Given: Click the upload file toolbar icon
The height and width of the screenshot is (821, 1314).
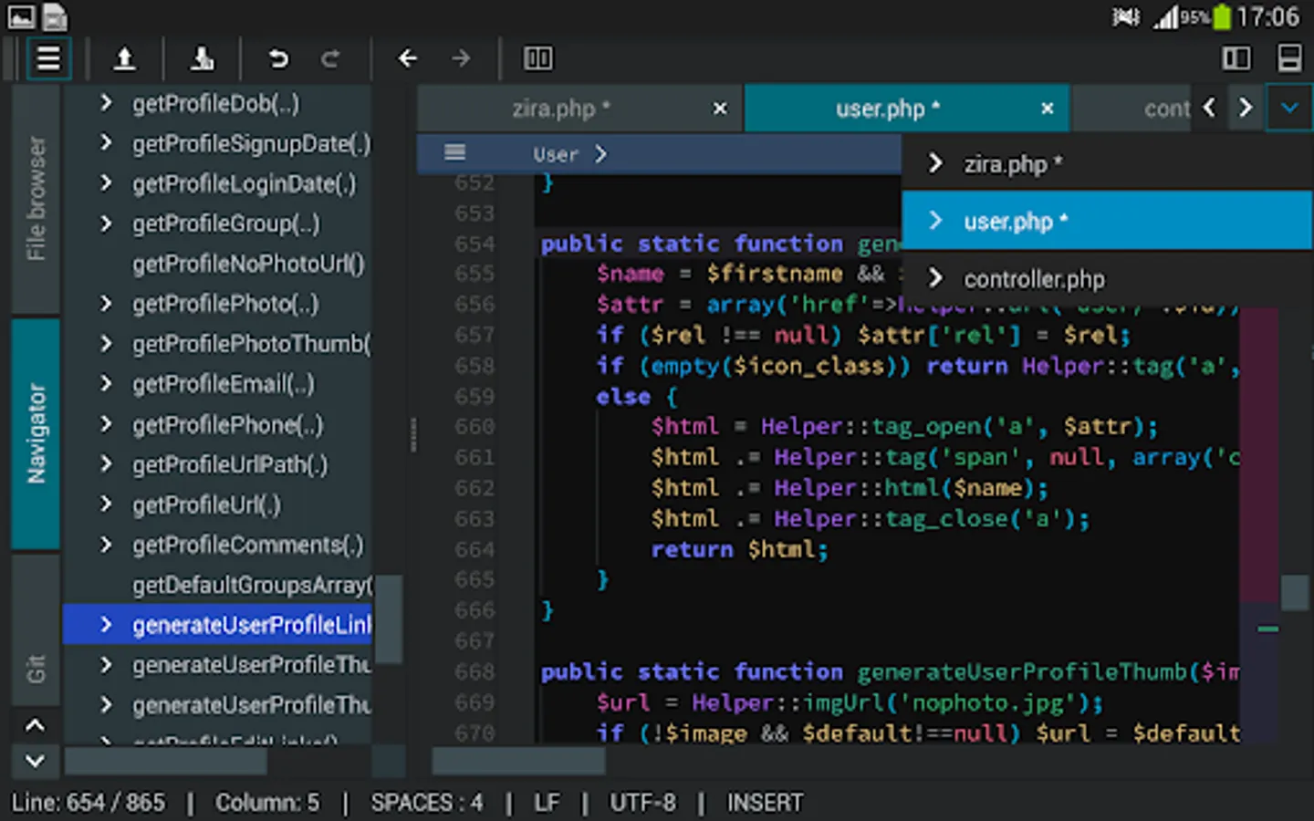Looking at the screenshot, I should tap(124, 59).
